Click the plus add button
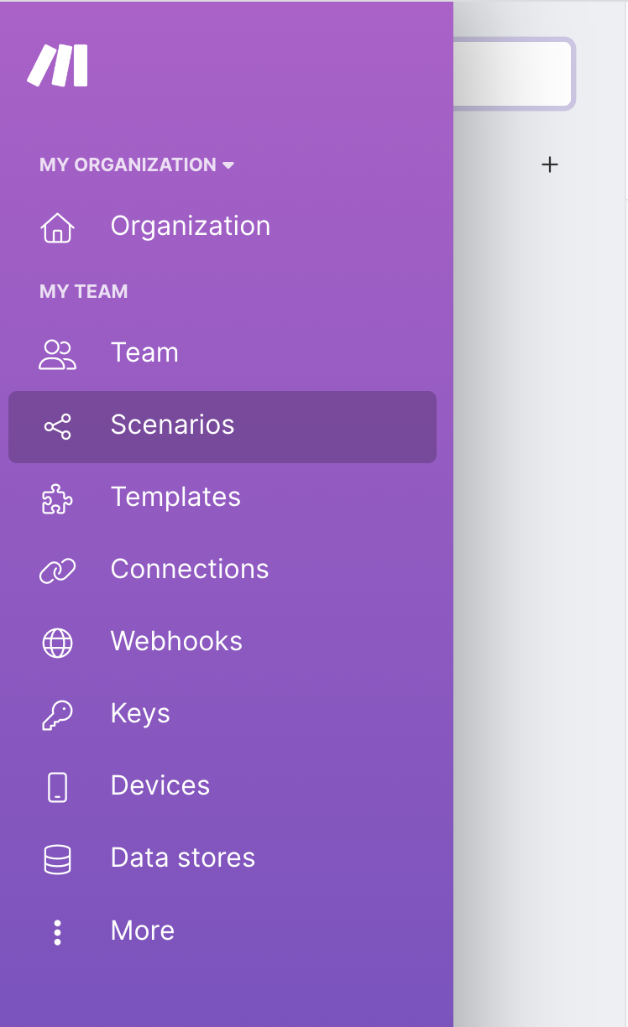 550,165
